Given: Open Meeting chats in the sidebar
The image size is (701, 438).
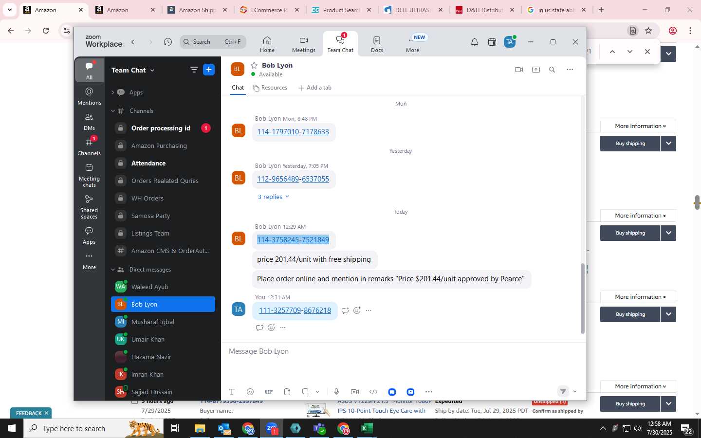Looking at the screenshot, I should 90,176.
